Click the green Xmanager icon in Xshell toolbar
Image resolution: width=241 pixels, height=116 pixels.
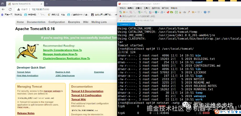pyautogui.click(x=172, y=12)
